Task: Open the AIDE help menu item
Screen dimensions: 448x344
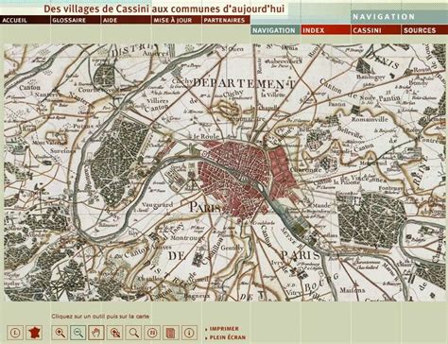Action: [x=126, y=20]
